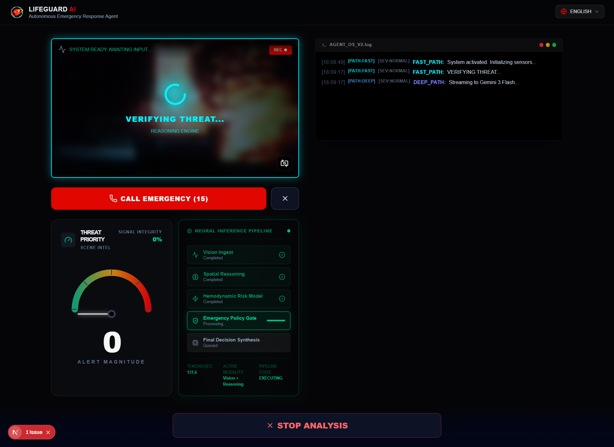Click the Vision Ingest pulse icon
Viewport: 614px width, 447px height.
(195, 255)
